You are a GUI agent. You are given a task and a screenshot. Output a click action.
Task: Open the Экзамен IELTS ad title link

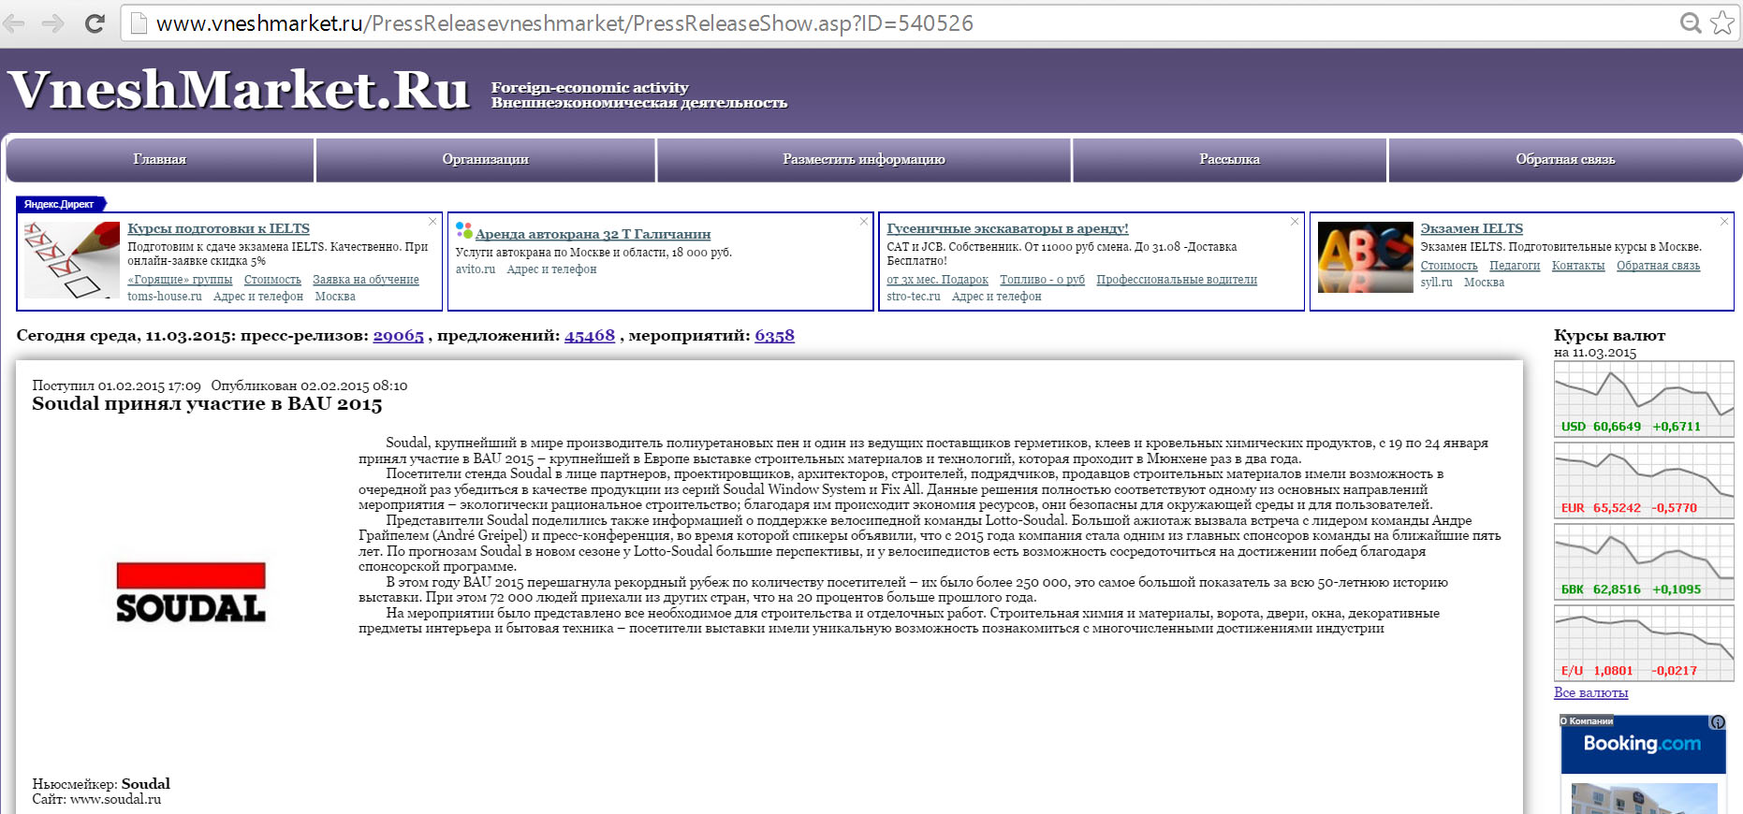pyautogui.click(x=1472, y=228)
